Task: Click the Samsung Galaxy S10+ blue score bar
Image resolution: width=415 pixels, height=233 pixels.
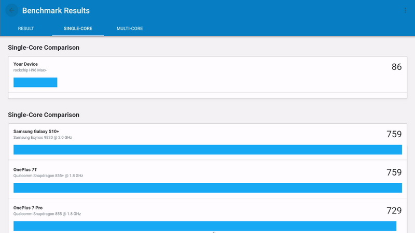Action: (208, 150)
